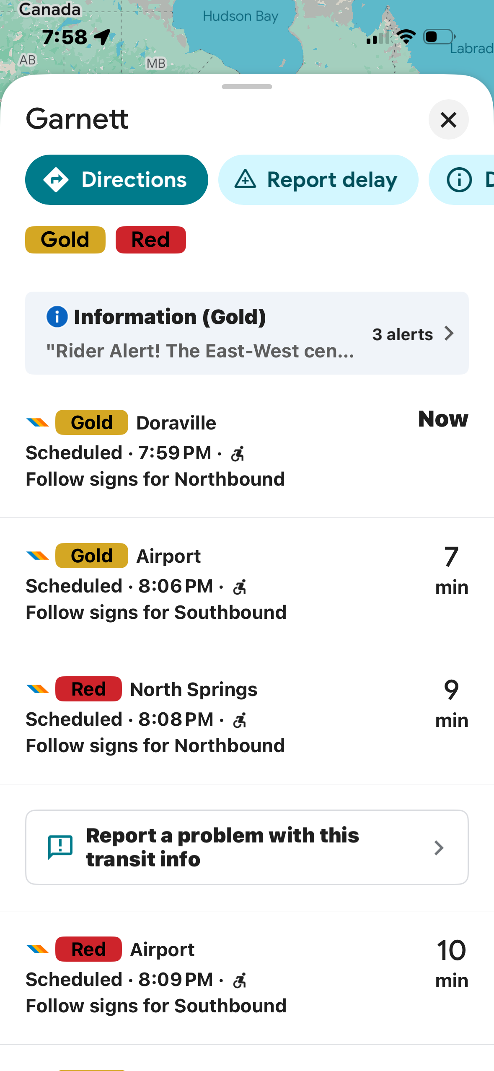Tap the blue Information alert icon
The width and height of the screenshot is (494, 1071).
coord(57,316)
